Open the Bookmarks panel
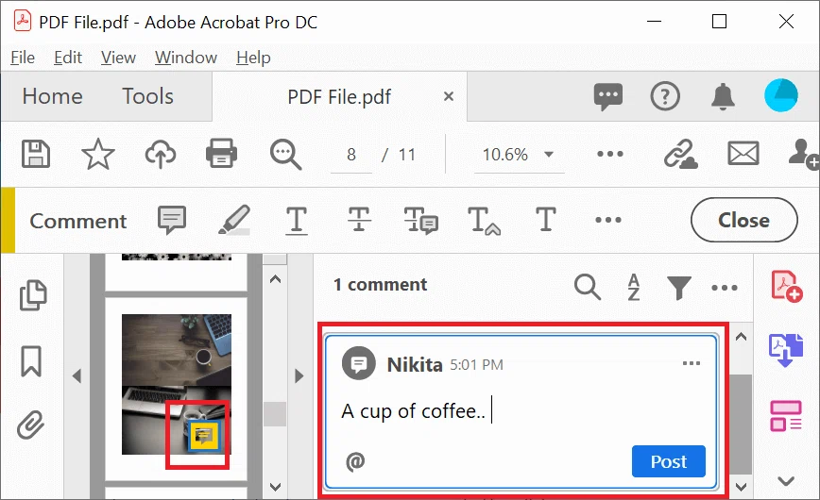This screenshot has width=820, height=500. pyautogui.click(x=31, y=361)
